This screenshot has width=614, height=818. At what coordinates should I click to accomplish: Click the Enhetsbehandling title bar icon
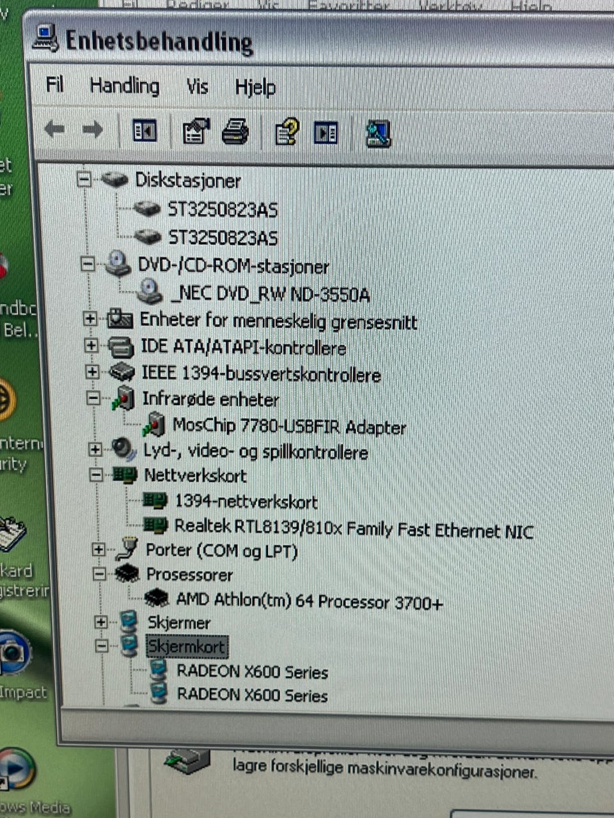click(x=46, y=38)
